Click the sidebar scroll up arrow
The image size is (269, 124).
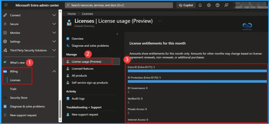pyautogui.click(x=60, y=11)
